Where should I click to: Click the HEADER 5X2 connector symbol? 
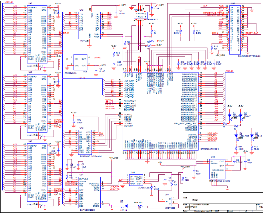(141, 15)
